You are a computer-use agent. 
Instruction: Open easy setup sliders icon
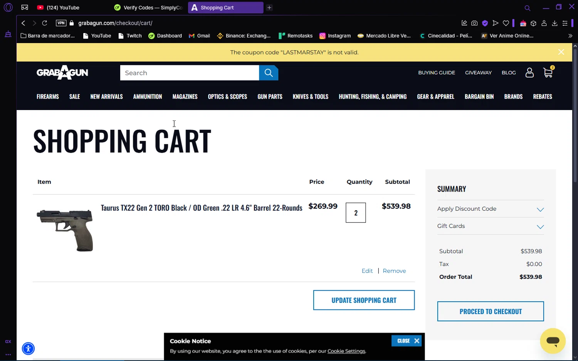pyautogui.click(x=565, y=23)
